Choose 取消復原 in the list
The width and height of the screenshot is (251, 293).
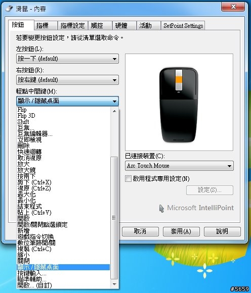pos(63,158)
